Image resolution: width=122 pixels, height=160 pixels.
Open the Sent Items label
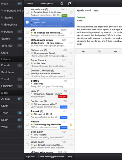(x=12, y=72)
